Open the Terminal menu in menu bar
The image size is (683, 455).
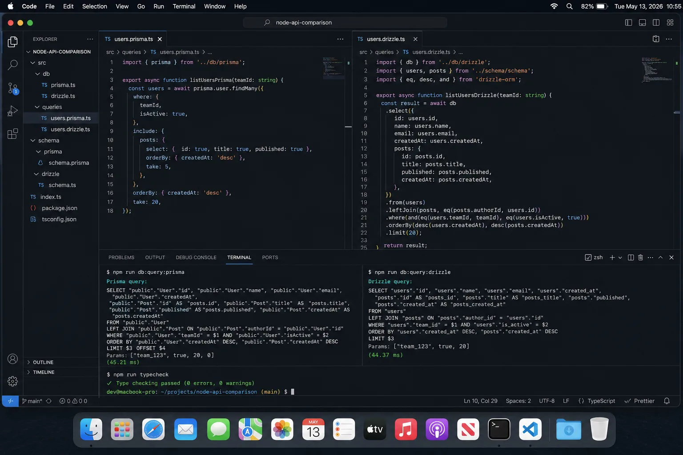pyautogui.click(x=184, y=6)
